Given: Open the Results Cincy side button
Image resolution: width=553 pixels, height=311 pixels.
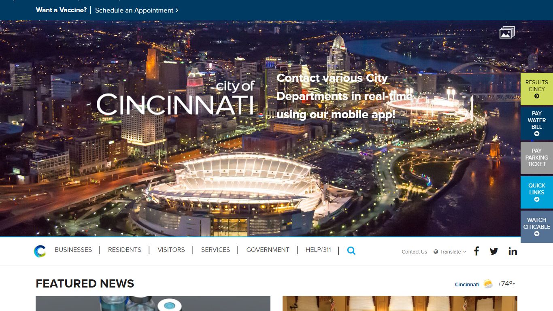Looking at the screenshot, I should coord(537,89).
